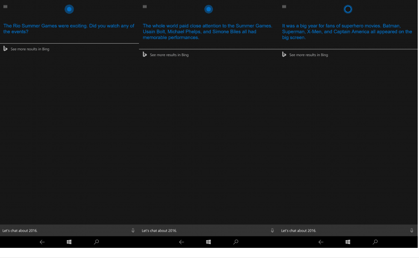
Task: Click Bing logo under the Usain Bolt text
Action: tap(145, 55)
